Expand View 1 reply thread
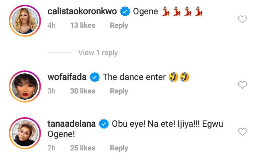Viewport: 263px width, 161px height. tap(98, 53)
